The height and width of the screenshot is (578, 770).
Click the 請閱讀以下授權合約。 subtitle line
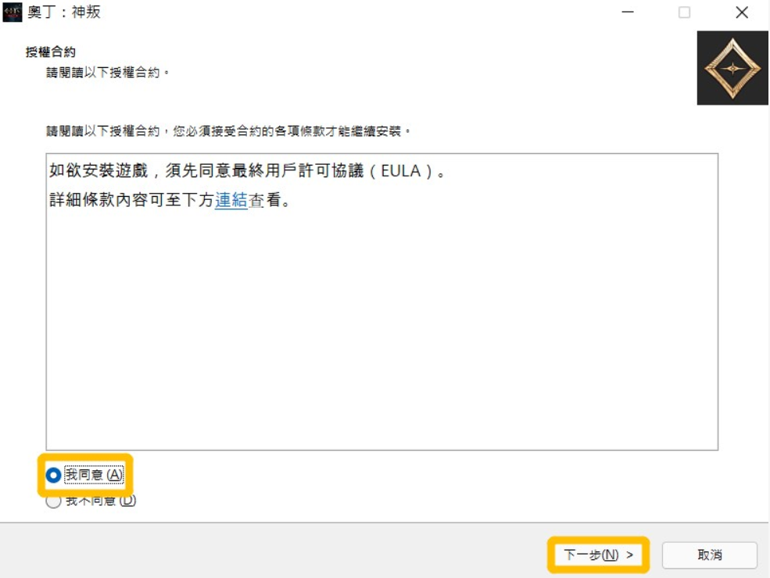[108, 73]
